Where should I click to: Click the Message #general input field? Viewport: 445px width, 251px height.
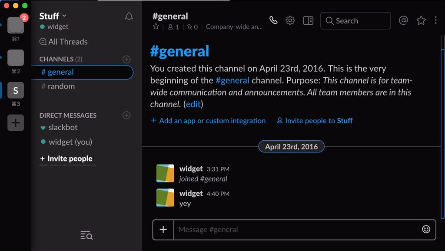click(x=296, y=229)
